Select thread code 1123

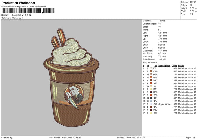(x=175, y=86)
